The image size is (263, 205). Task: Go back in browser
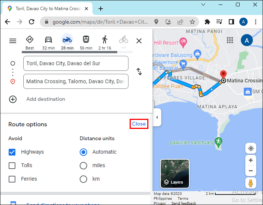(8, 22)
